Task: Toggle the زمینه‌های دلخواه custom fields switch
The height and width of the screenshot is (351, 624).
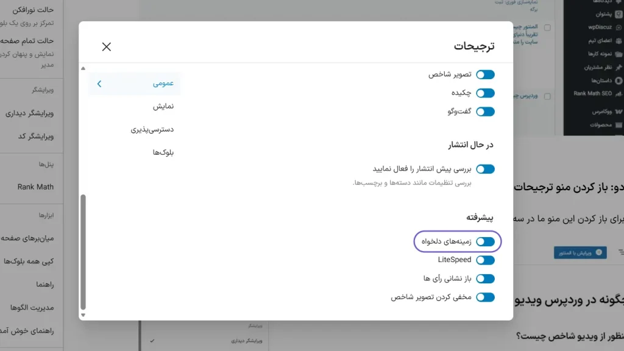Action: tap(485, 242)
